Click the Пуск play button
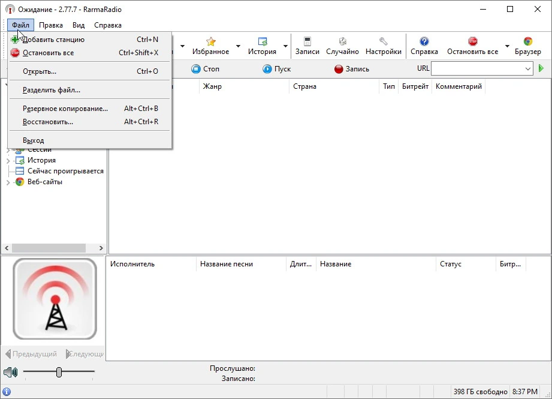The height and width of the screenshot is (399, 552). 276,69
